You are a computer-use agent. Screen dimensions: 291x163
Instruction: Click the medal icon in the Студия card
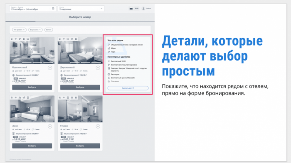[62, 134]
